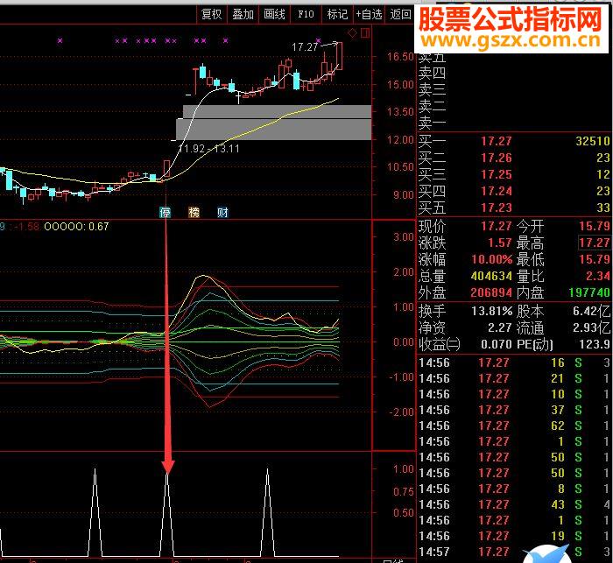
Task: Click the 现价 17.27 current price value
Action: tap(497, 227)
